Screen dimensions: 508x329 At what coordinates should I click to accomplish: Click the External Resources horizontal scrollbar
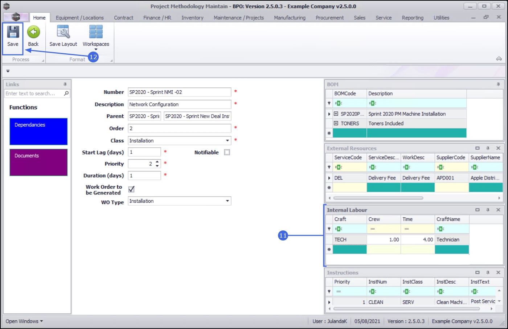tap(378, 198)
